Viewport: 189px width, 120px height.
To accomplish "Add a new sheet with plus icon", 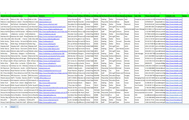I will tap(2, 107).
